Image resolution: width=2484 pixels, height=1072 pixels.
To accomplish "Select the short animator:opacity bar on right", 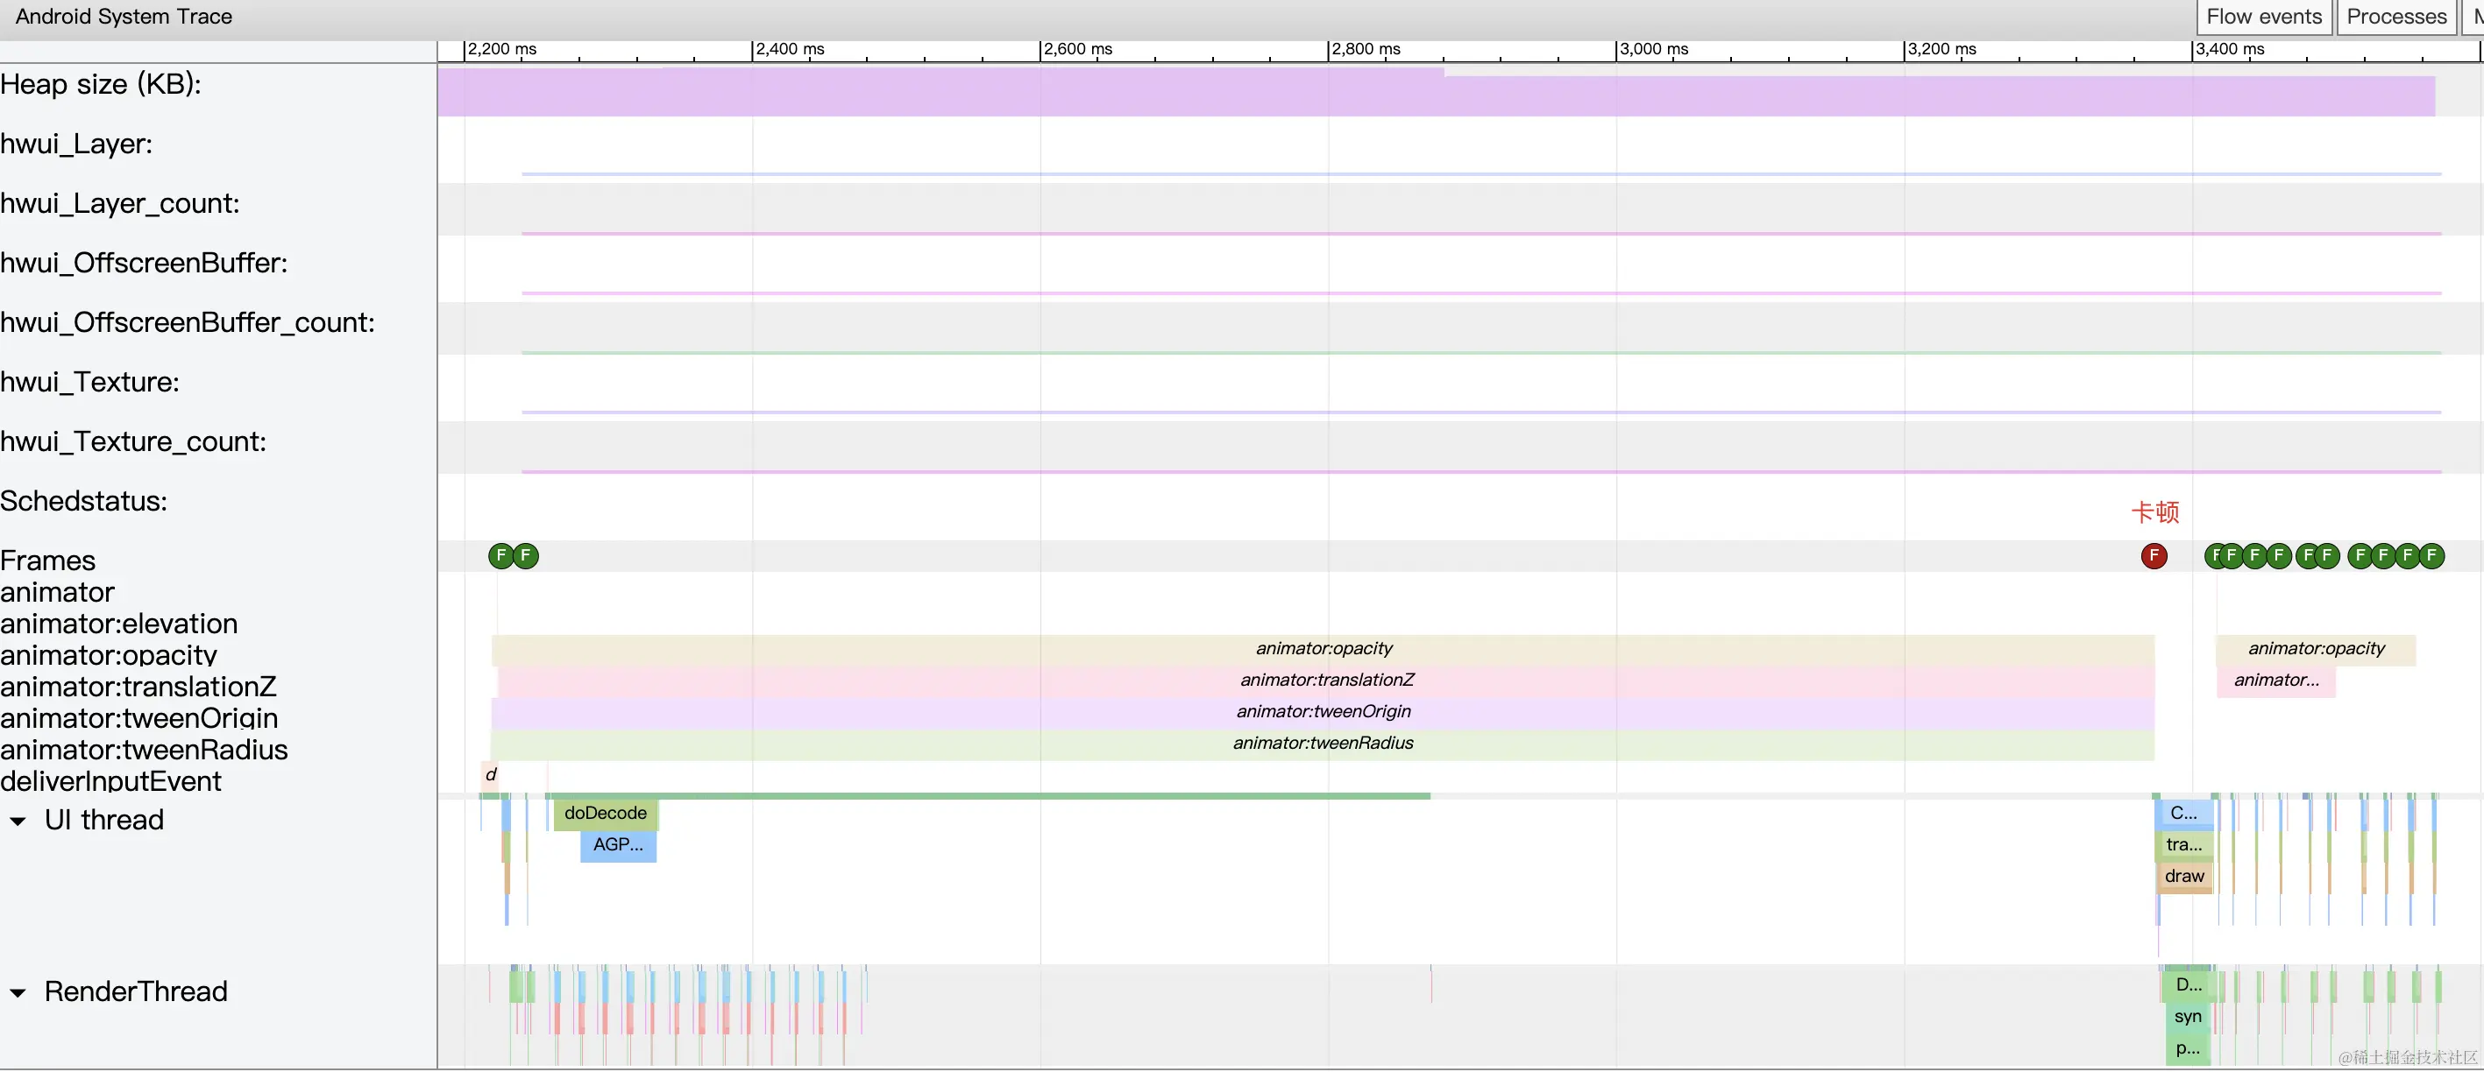I will click(x=2315, y=648).
